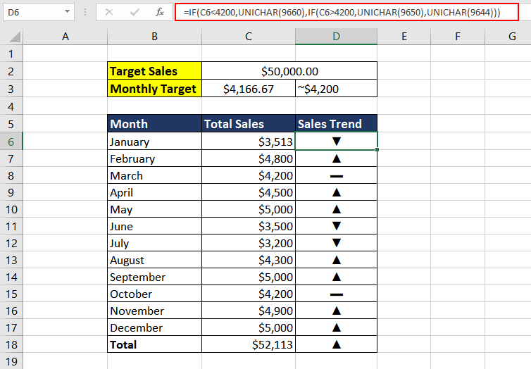
Task: Select the $50,000.00 merged cell
Action: coord(289,71)
